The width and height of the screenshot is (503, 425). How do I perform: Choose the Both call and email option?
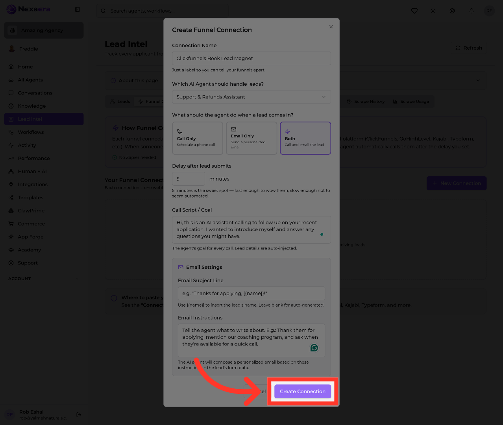[x=305, y=138]
